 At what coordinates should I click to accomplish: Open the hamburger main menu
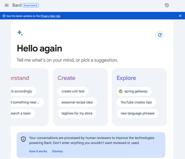pos(6,5)
